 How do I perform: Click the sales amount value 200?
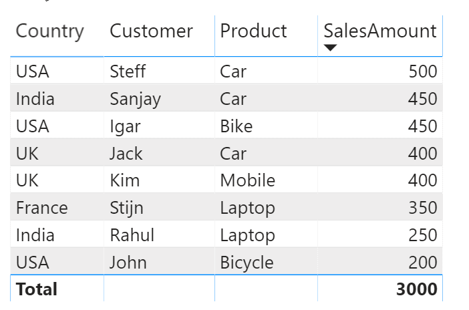tap(424, 263)
